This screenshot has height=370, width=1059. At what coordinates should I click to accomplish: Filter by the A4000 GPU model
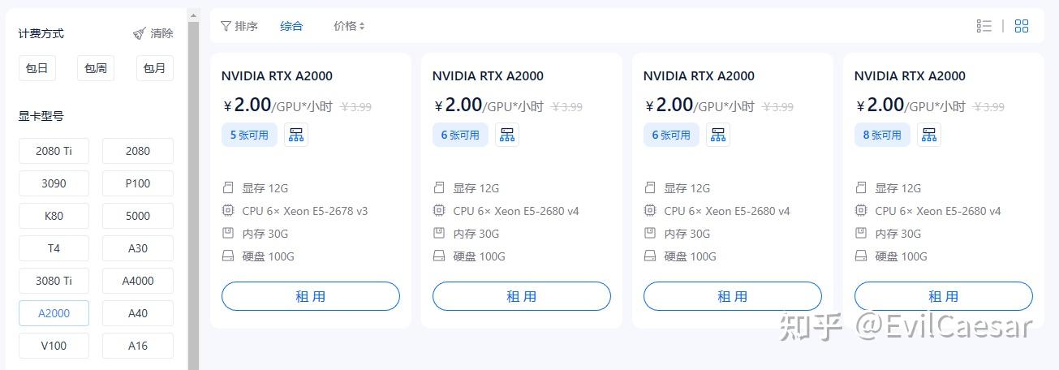137,281
